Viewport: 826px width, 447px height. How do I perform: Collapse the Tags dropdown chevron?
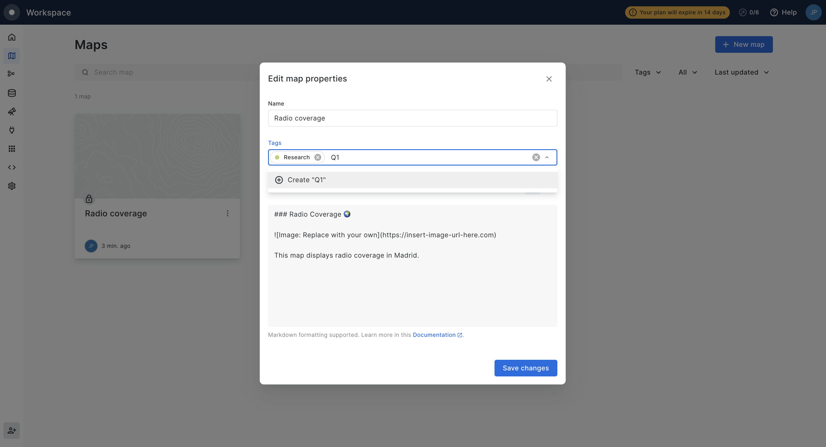tap(547, 157)
